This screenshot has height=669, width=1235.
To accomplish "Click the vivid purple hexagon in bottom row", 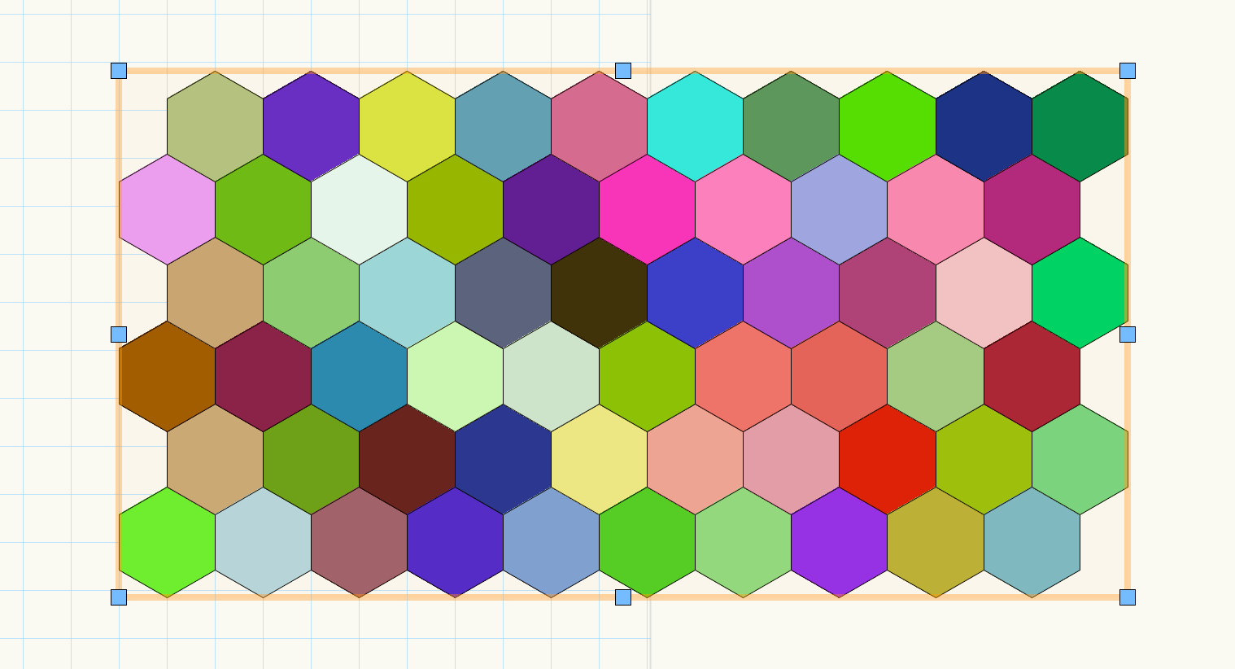I will coord(840,543).
